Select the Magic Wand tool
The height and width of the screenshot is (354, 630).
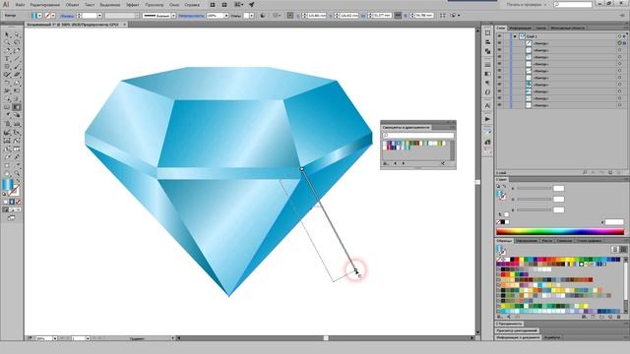[7, 42]
